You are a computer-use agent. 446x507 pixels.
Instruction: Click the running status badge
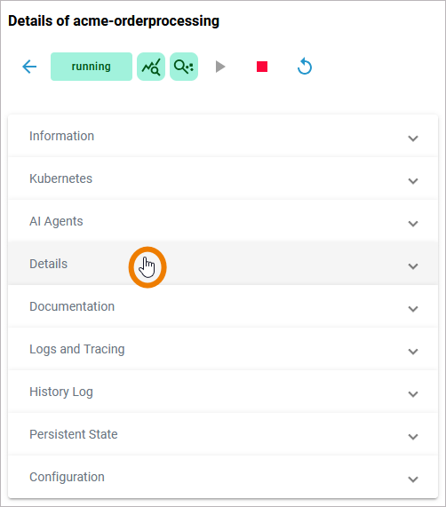pos(92,67)
